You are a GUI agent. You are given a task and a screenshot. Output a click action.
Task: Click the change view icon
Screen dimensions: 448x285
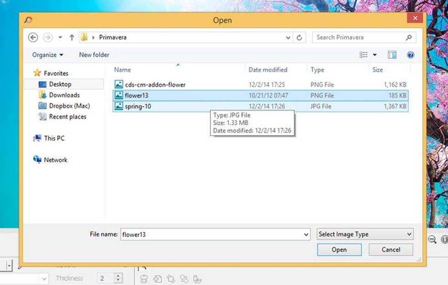(363, 55)
